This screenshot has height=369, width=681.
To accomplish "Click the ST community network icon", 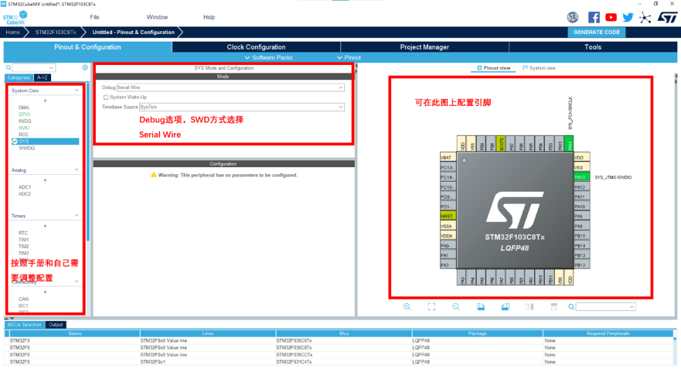I will click(645, 18).
